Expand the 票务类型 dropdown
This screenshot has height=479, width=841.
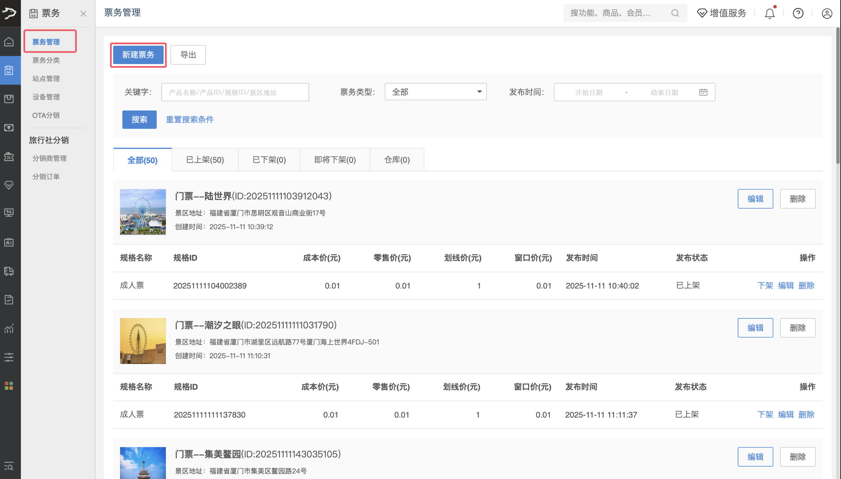tap(435, 92)
